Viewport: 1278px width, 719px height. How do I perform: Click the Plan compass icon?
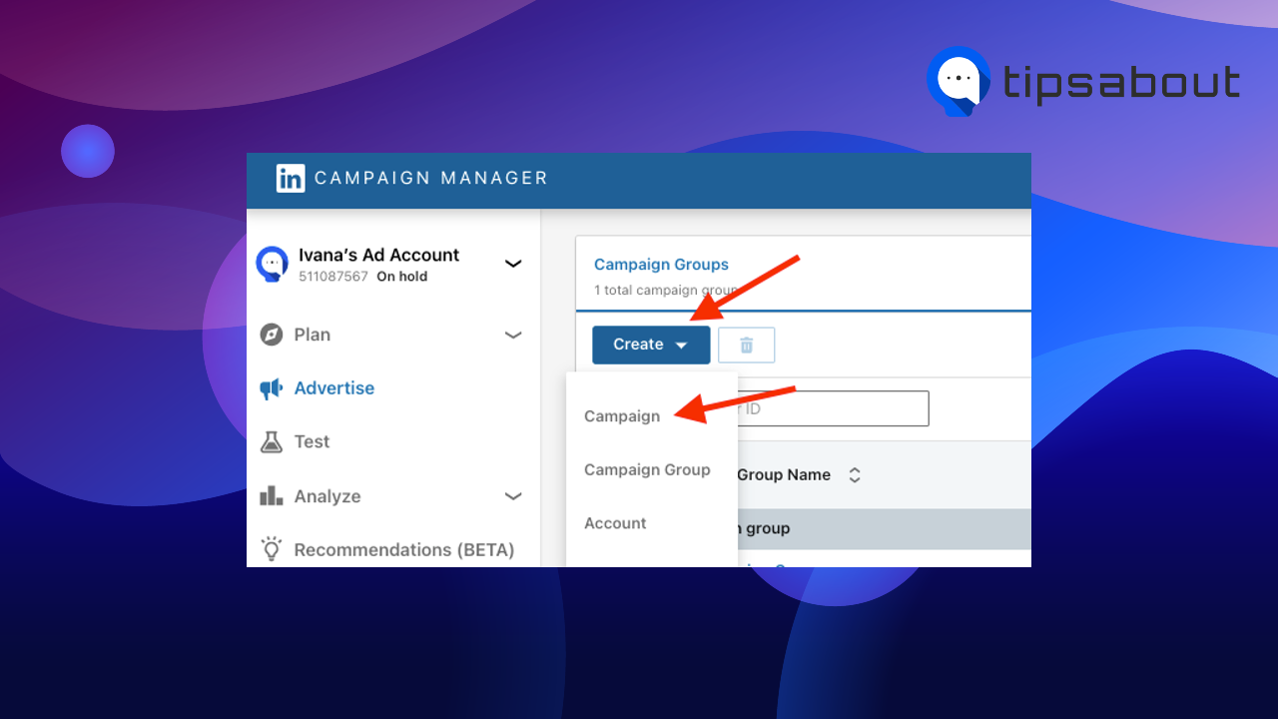272,335
